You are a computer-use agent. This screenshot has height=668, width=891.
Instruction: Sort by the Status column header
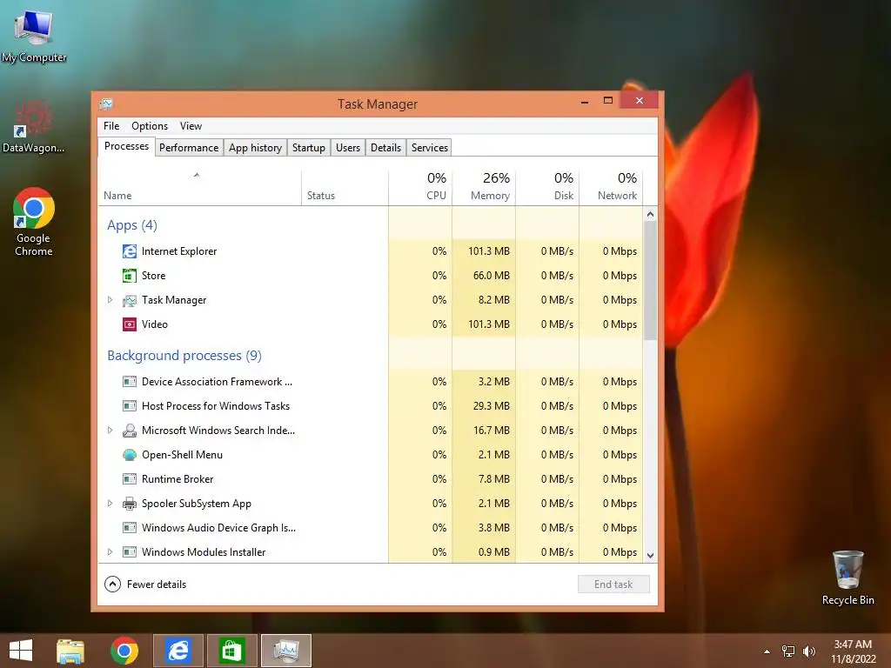345,188
